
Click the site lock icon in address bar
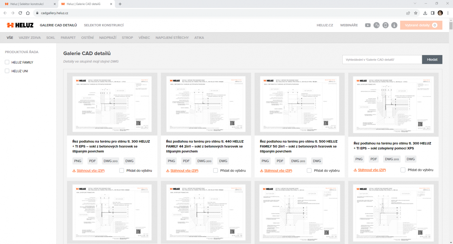pos(37,13)
